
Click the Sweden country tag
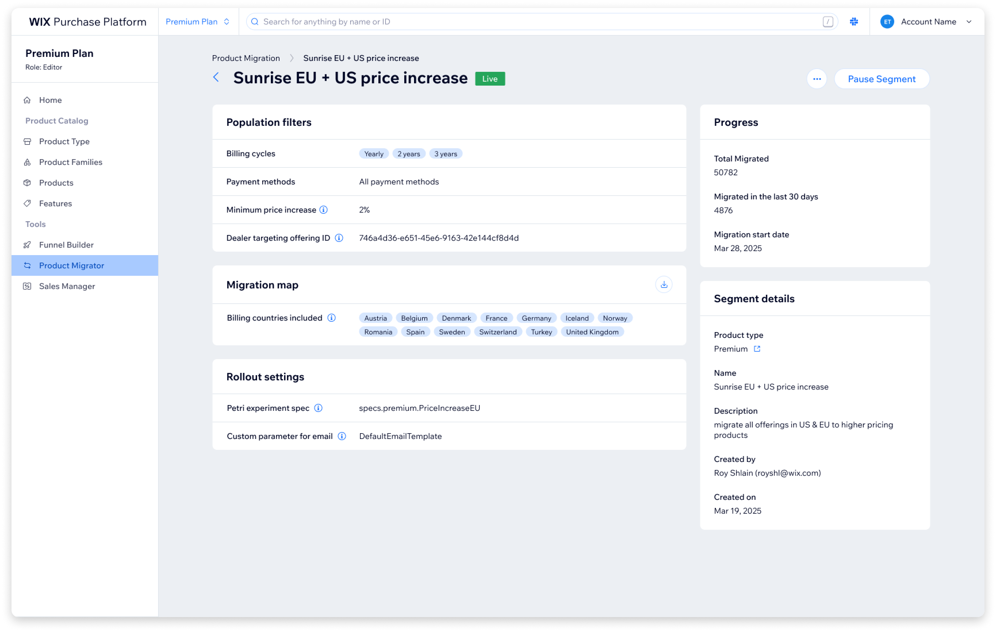pos(452,332)
